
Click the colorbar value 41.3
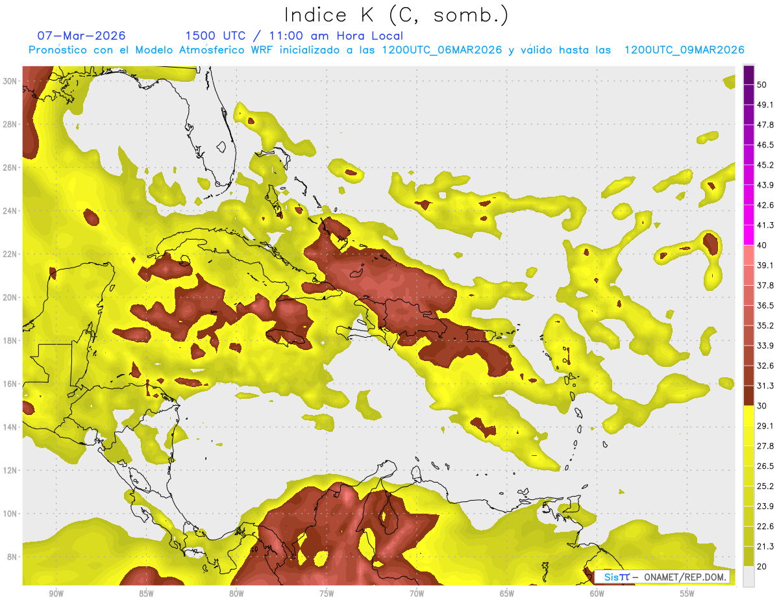point(765,225)
